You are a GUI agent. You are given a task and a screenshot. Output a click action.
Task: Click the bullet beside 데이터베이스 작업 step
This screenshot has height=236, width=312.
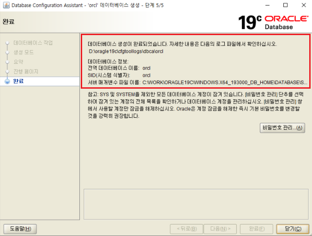coord(7,43)
